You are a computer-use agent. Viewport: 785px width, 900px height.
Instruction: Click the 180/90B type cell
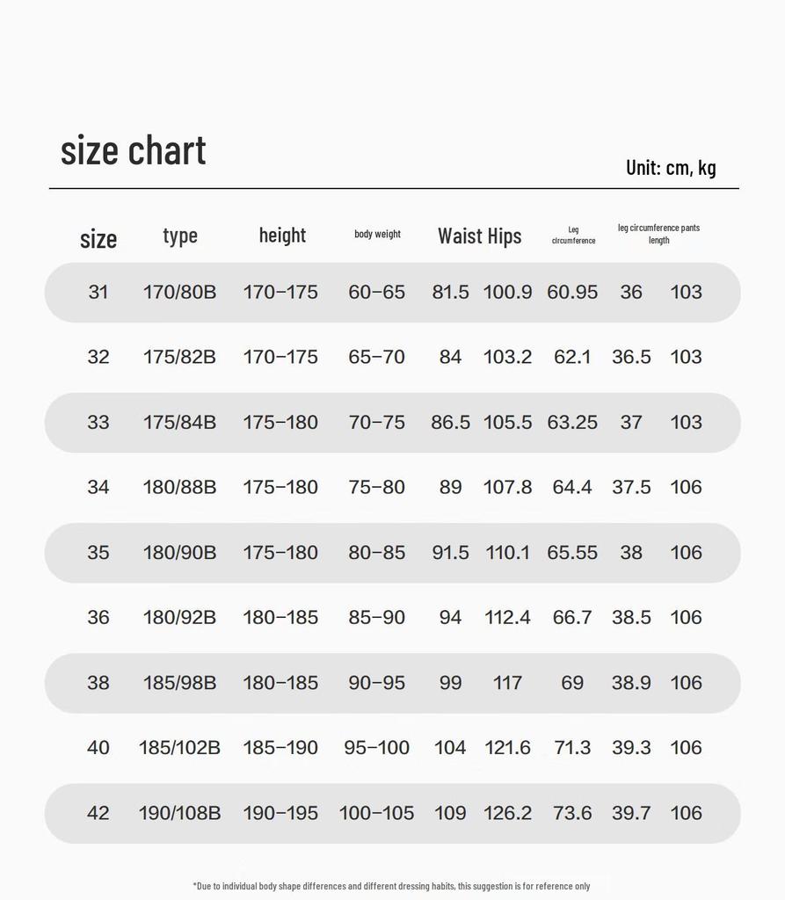179,552
